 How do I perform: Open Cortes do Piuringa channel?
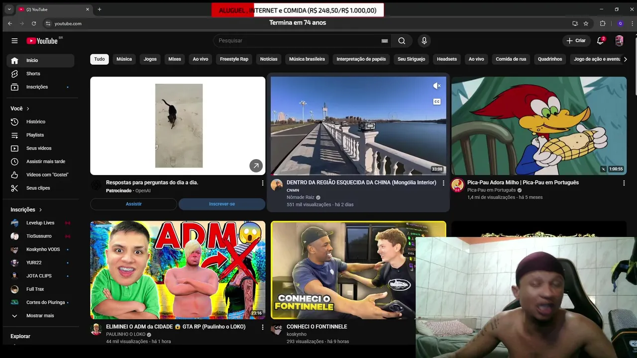coord(40,302)
